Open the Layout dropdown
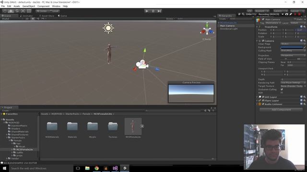 tap(297, 11)
